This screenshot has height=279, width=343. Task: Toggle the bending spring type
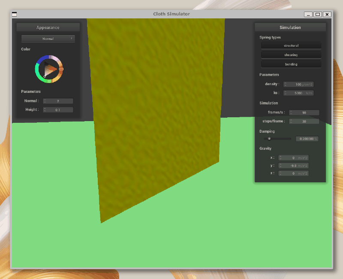click(x=291, y=64)
